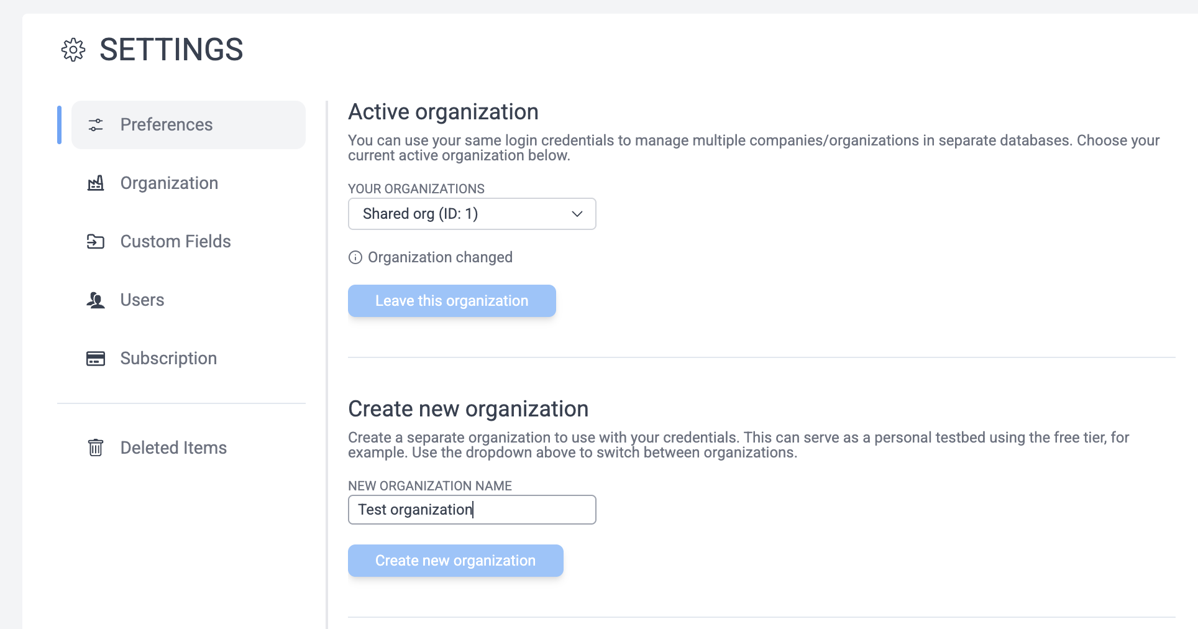This screenshot has width=1198, height=629.
Task: Click the Deleted Items trash can icon
Action: [x=96, y=448]
